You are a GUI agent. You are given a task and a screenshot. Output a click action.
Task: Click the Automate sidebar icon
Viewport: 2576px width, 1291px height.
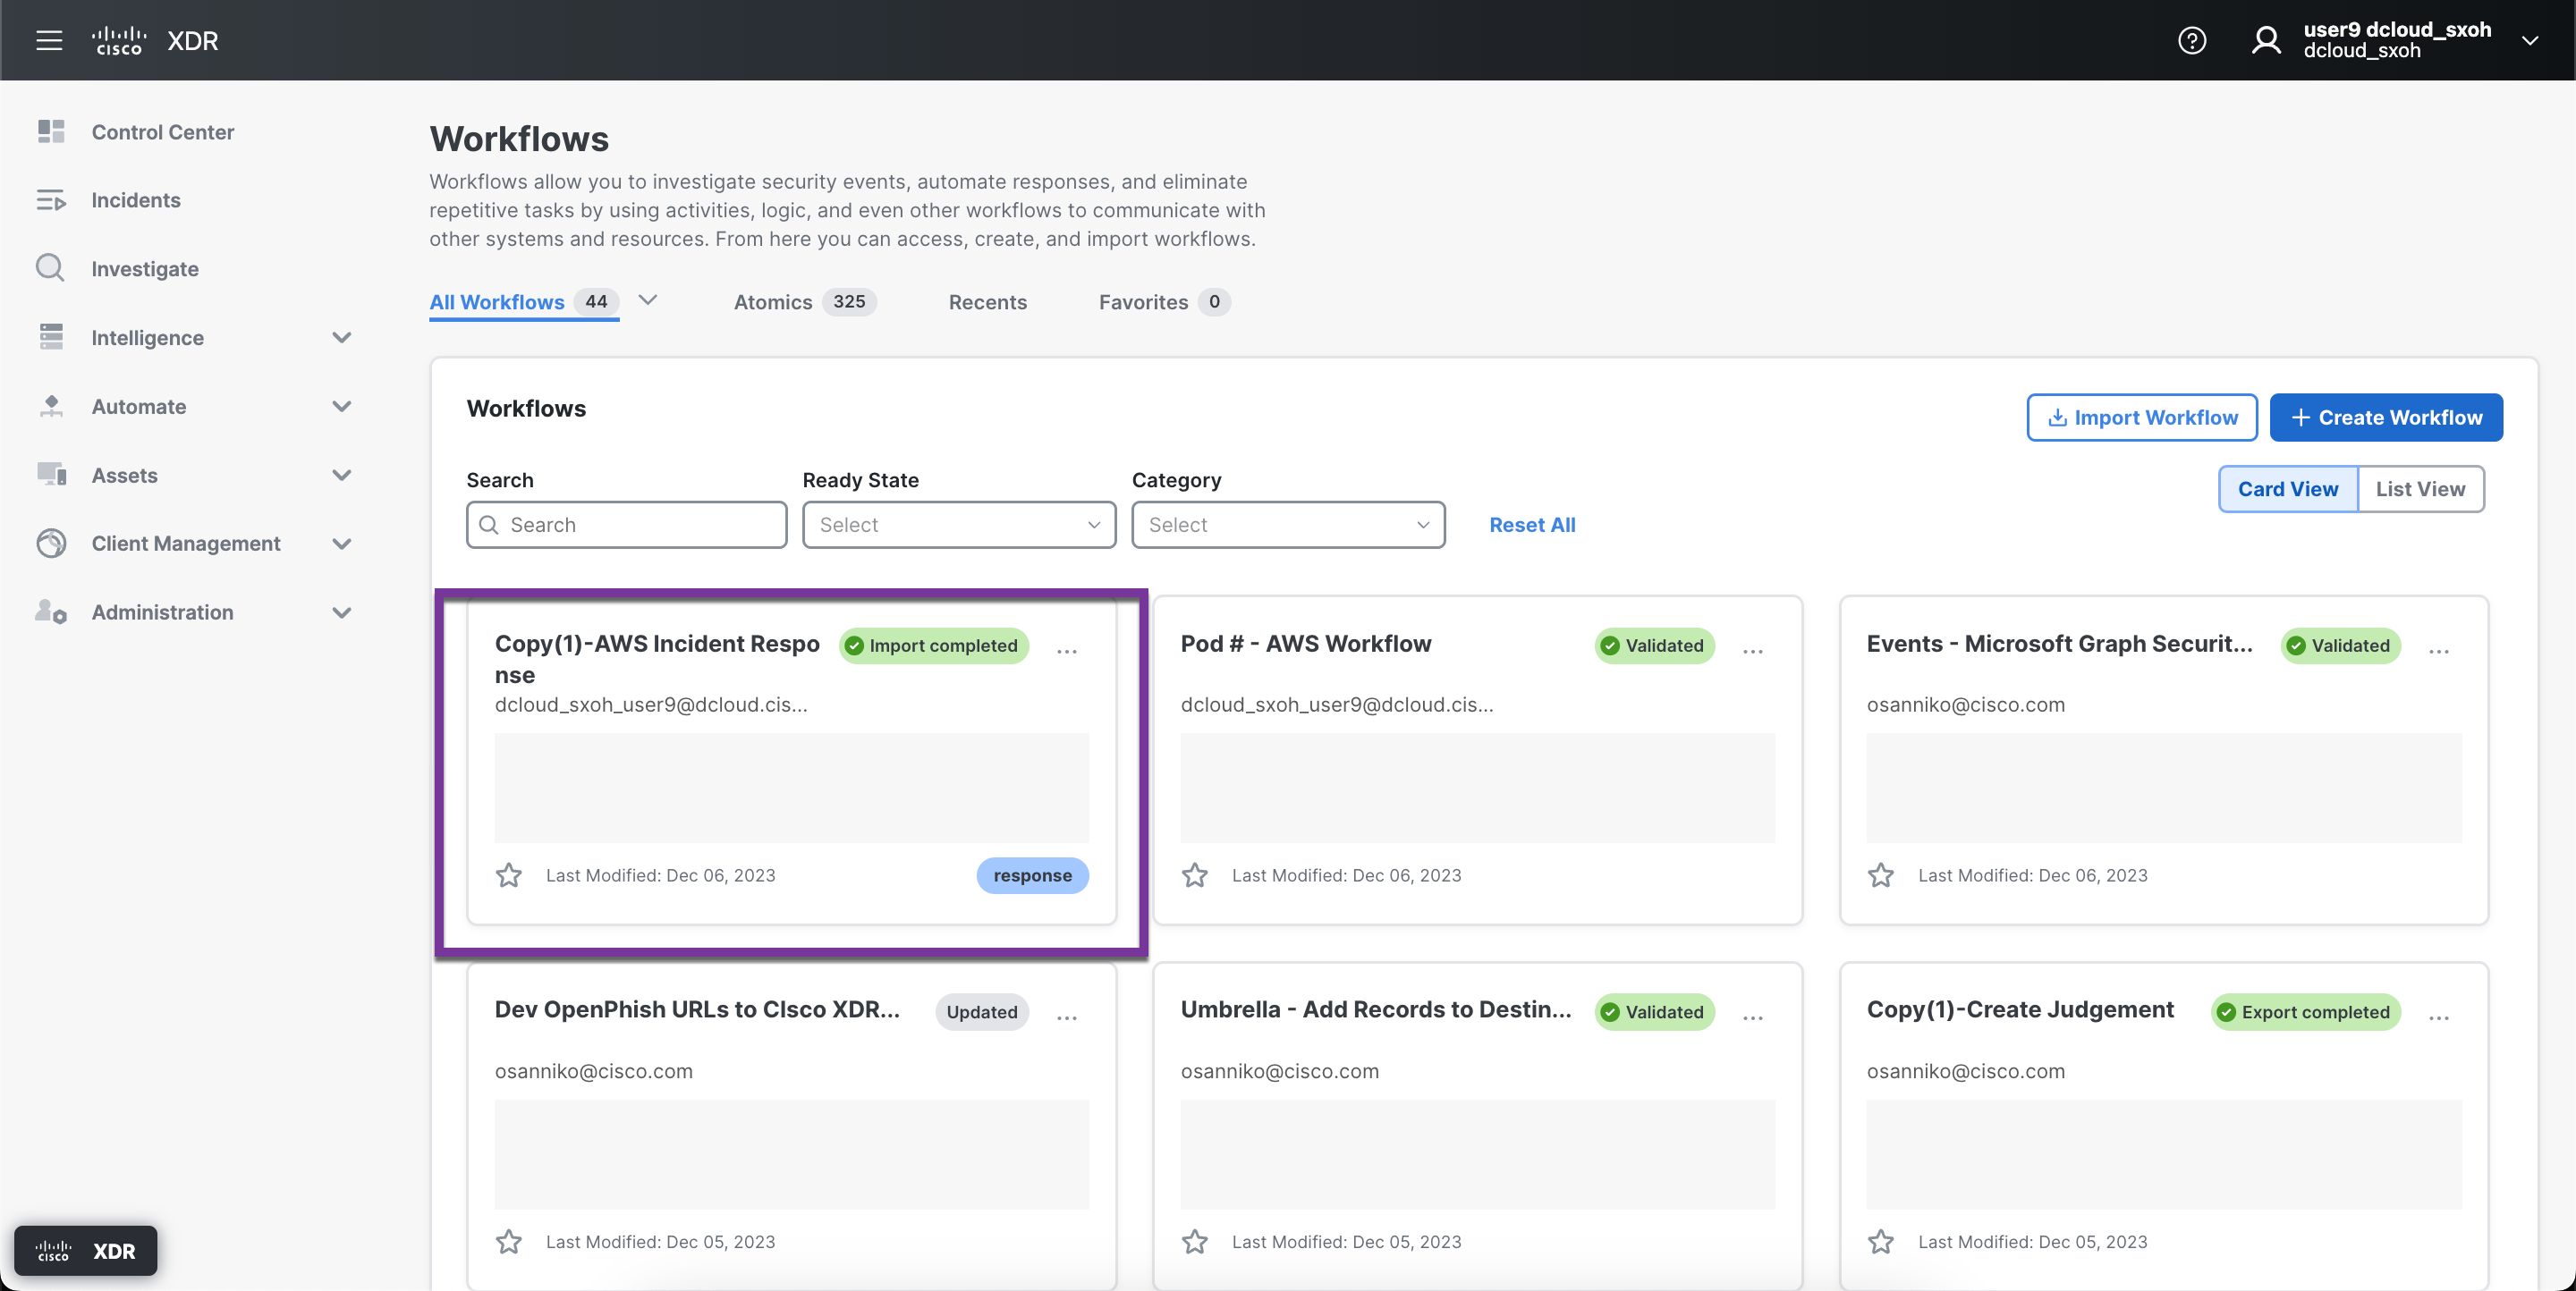(51, 406)
